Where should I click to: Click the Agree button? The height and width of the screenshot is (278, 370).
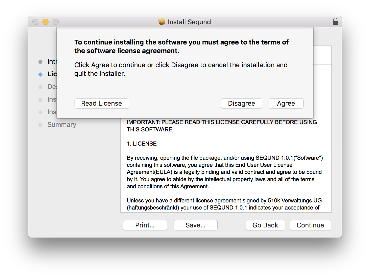click(286, 103)
